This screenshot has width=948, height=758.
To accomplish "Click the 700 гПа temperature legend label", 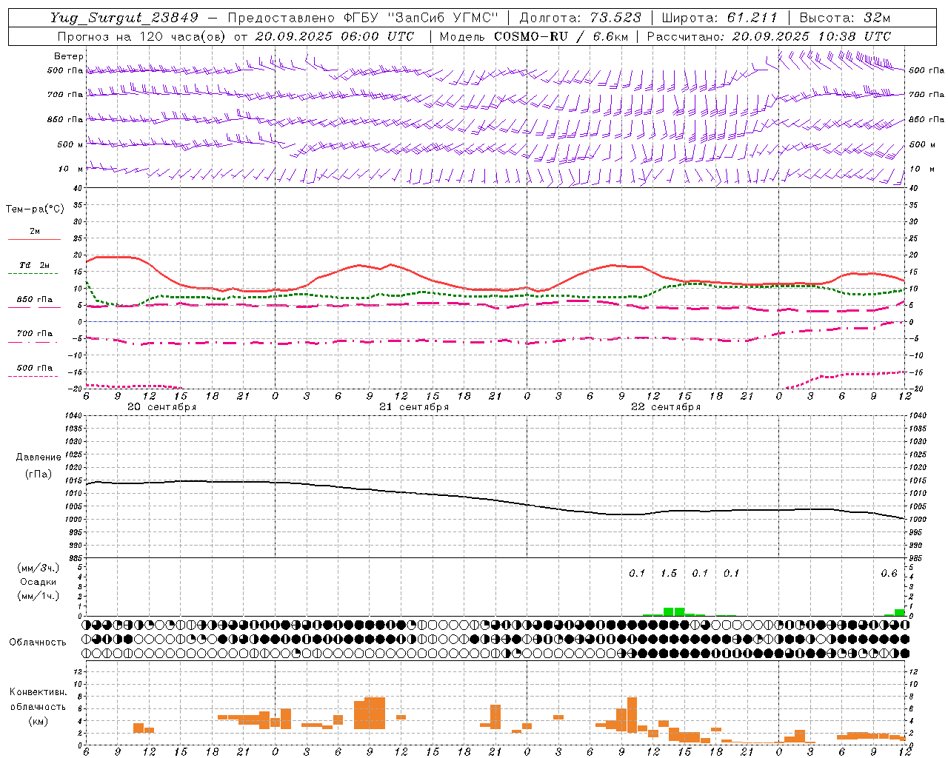I will [35, 333].
